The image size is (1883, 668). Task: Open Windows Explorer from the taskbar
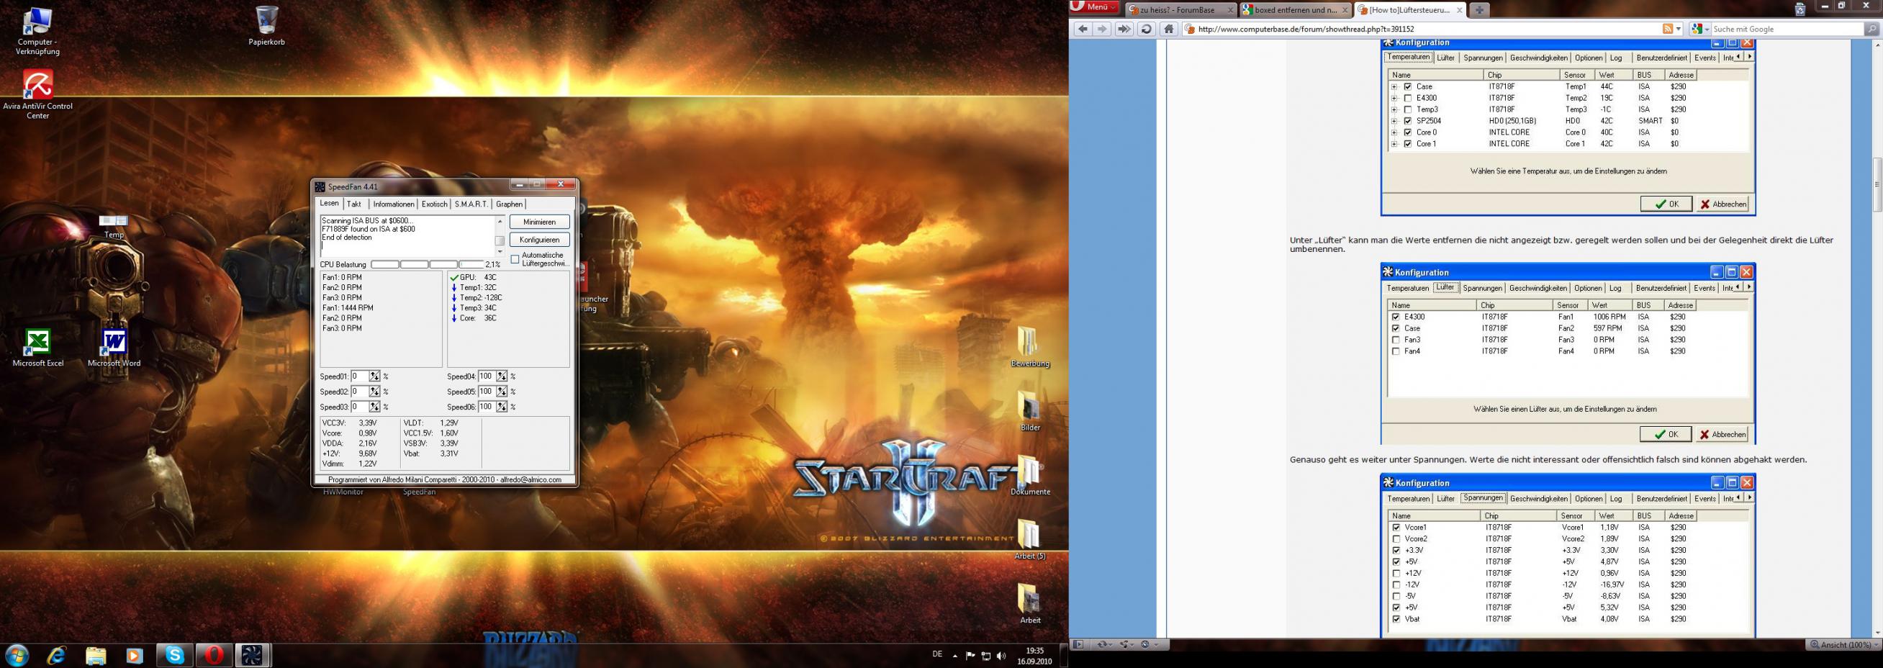[x=96, y=655]
